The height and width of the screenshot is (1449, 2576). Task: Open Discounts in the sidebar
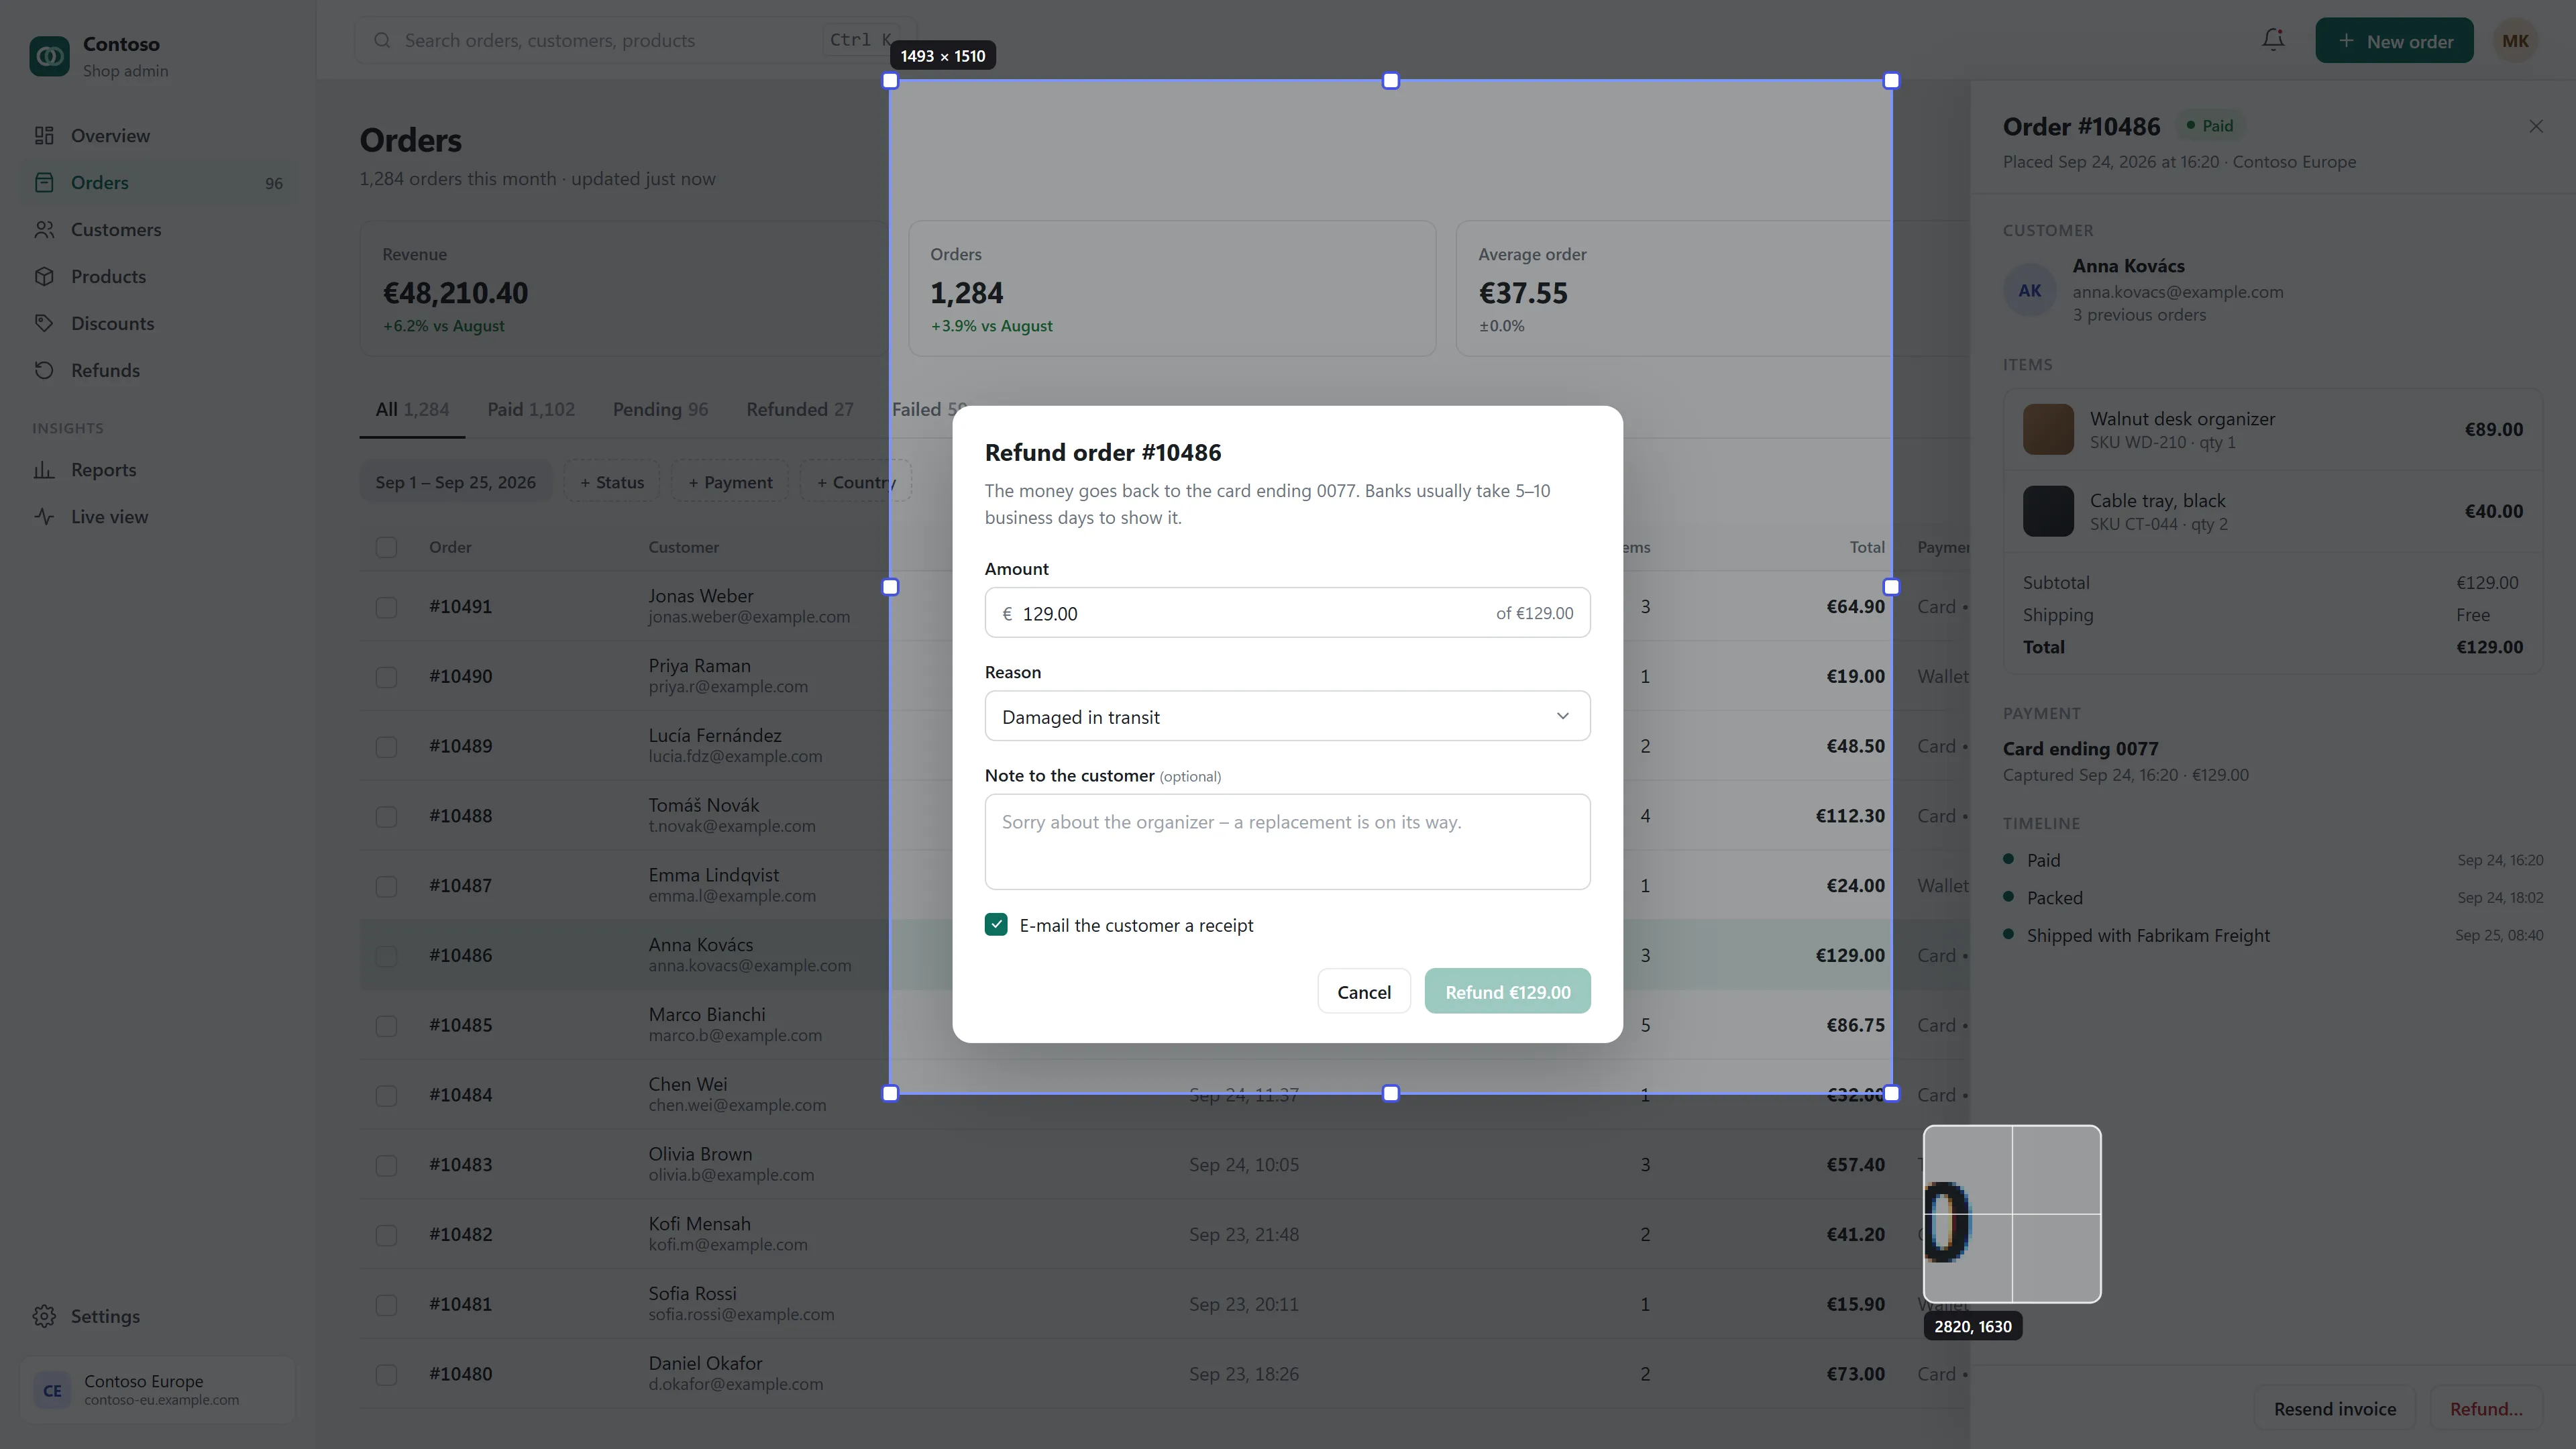click(158, 323)
